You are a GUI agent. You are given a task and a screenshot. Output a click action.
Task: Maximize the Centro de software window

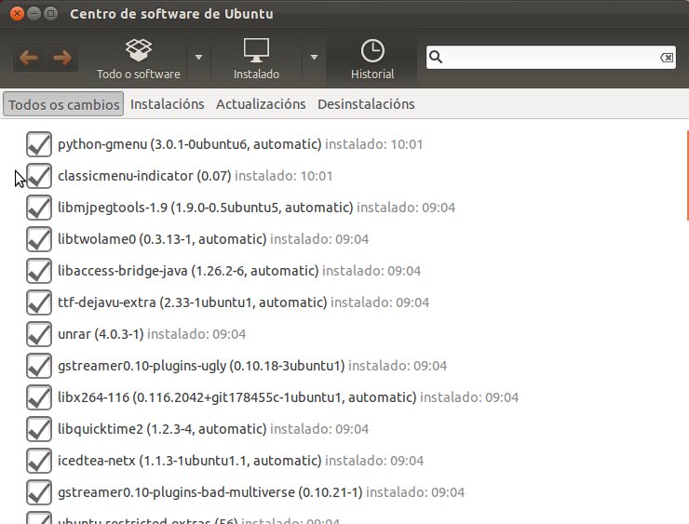tap(51, 14)
